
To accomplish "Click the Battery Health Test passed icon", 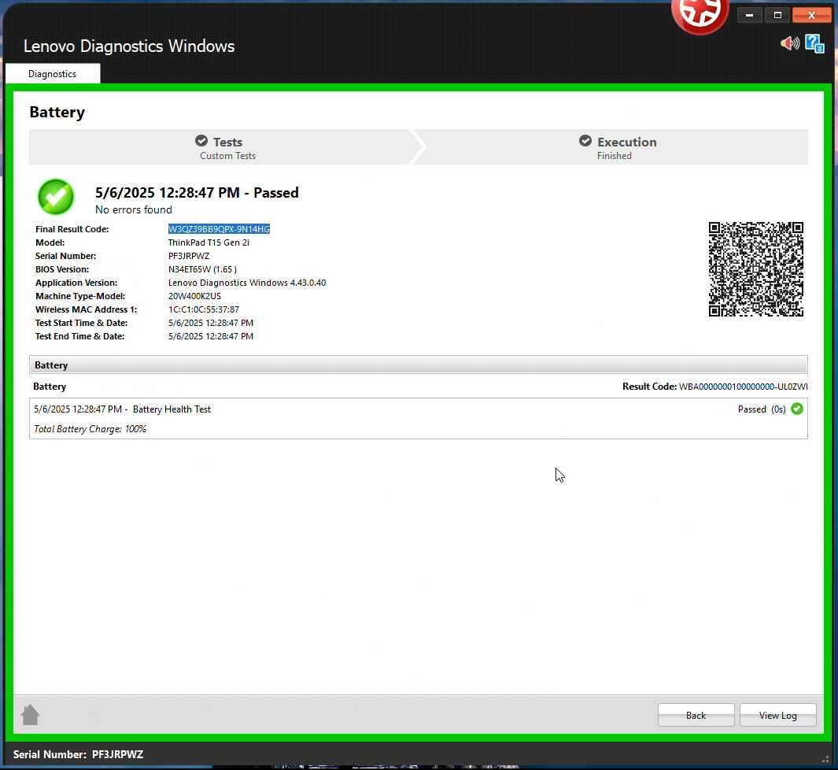I will coord(797,409).
